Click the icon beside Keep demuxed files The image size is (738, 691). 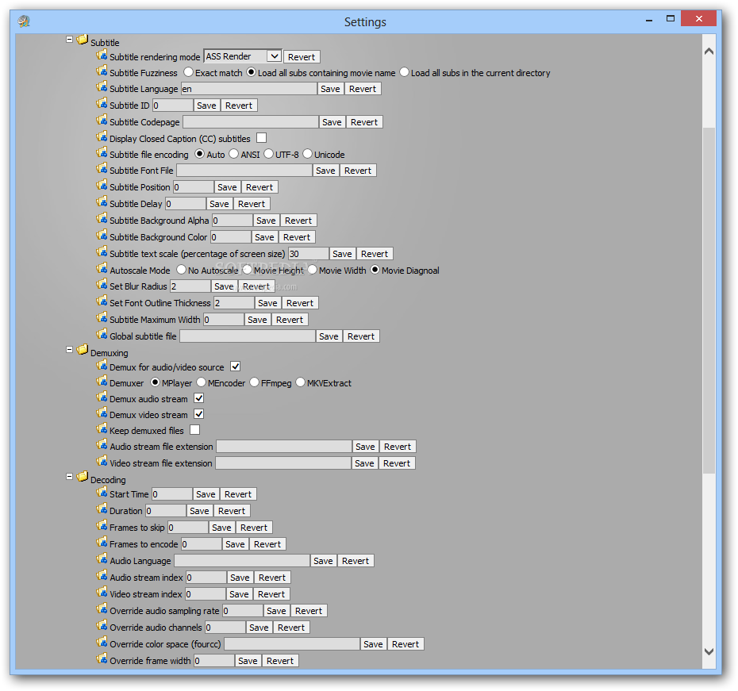pos(102,429)
